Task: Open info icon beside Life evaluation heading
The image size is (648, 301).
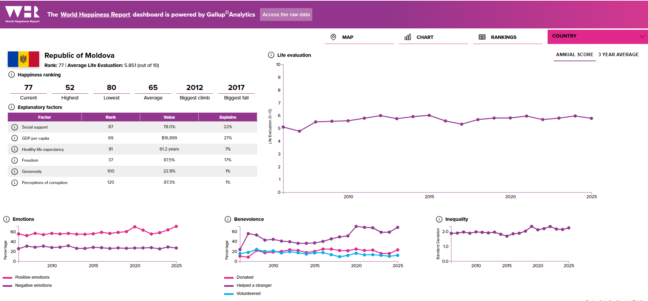Action: tap(271, 55)
